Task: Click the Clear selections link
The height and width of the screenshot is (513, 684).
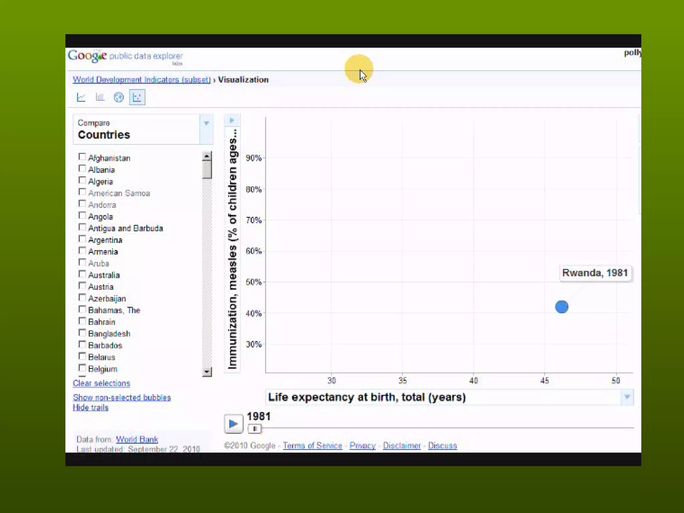Action: click(x=101, y=383)
